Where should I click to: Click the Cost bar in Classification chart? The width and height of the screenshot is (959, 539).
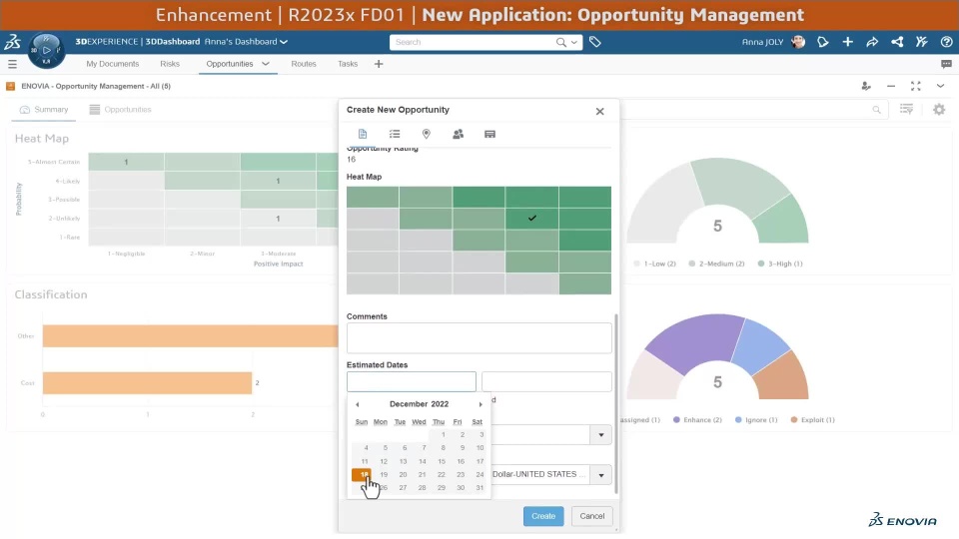coord(147,383)
